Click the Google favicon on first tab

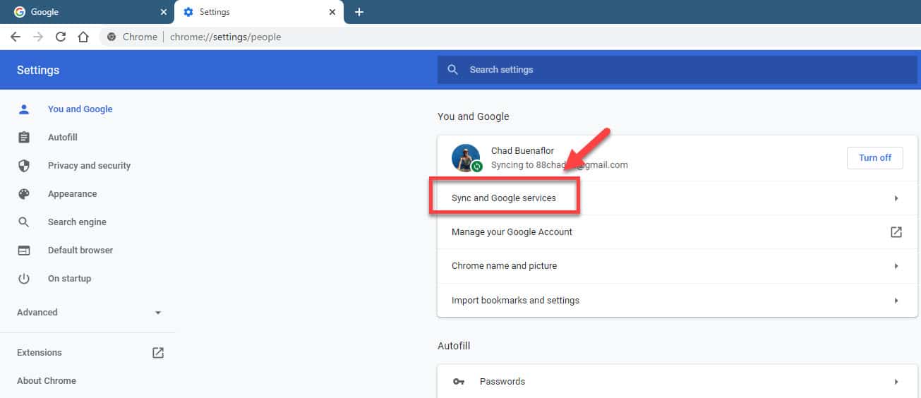(x=19, y=12)
